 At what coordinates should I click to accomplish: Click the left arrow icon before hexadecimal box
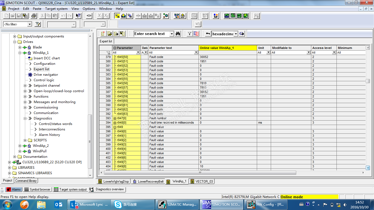[208, 34]
